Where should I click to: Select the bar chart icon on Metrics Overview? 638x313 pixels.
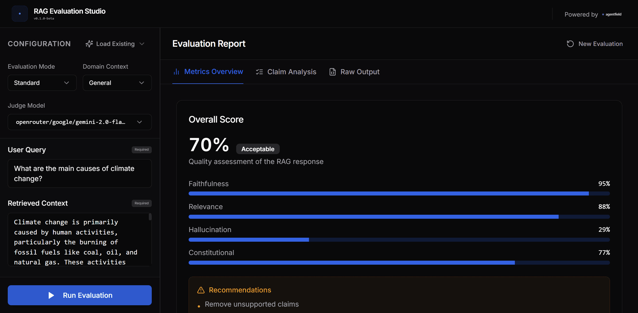tap(176, 72)
